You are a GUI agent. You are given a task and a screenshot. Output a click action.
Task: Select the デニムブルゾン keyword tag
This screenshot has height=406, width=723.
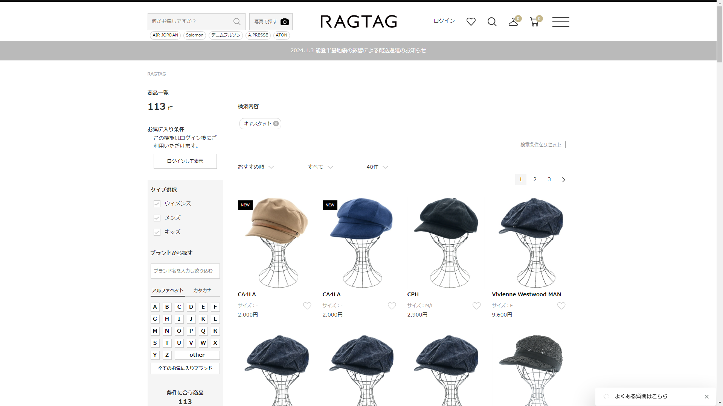tap(226, 35)
